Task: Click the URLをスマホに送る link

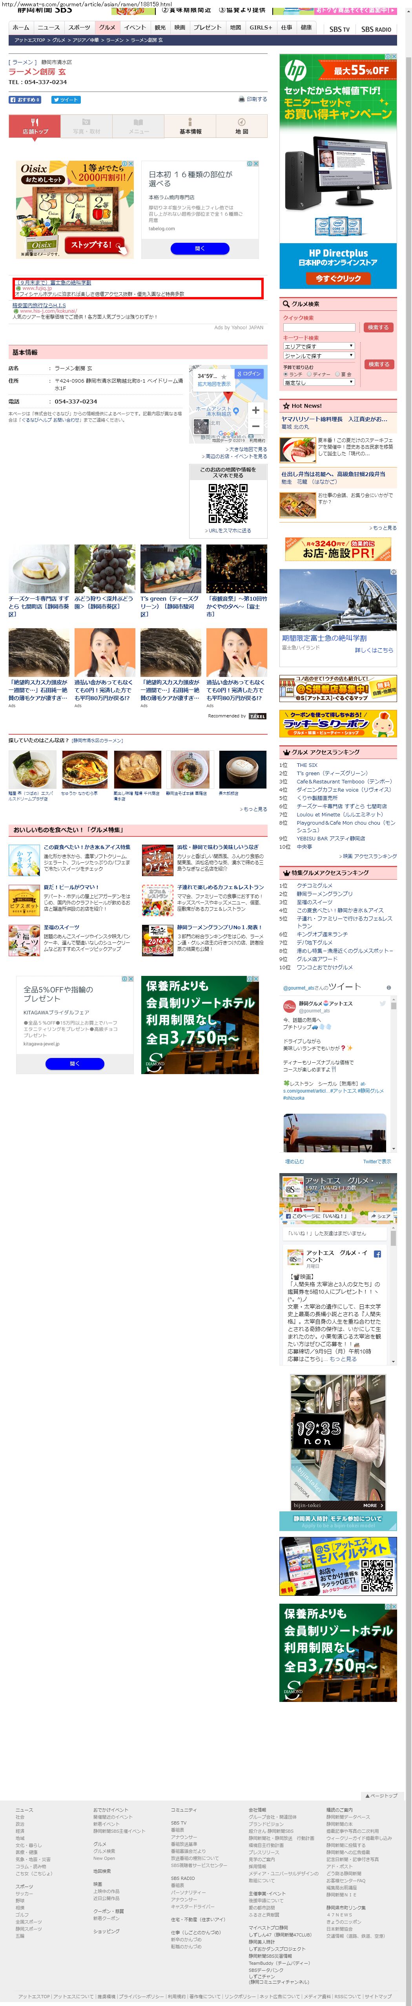Action: click(x=228, y=530)
